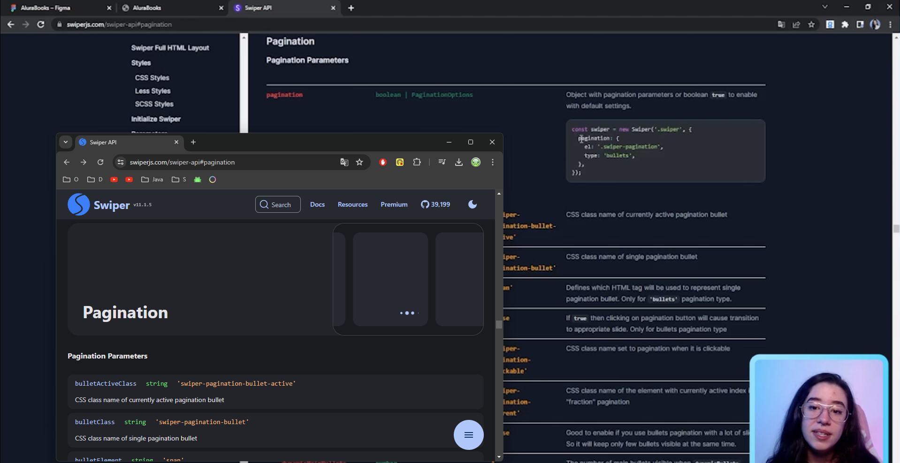The width and height of the screenshot is (900, 463).
Task: Open Swiper Full HTML Layout sidebar link
Action: point(170,48)
